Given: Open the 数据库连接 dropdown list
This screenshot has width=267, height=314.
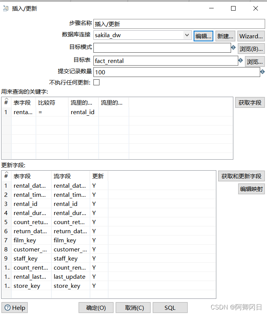Looking at the screenshot, I should pyautogui.click(x=187, y=35).
